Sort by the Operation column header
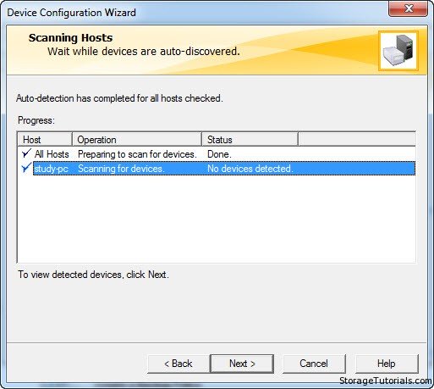This screenshot has width=434, height=389. 137,140
